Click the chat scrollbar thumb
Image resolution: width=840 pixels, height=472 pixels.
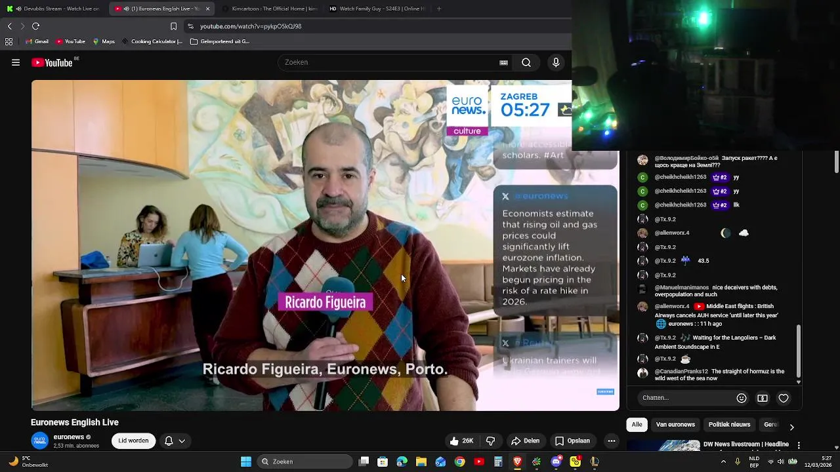[x=799, y=351]
